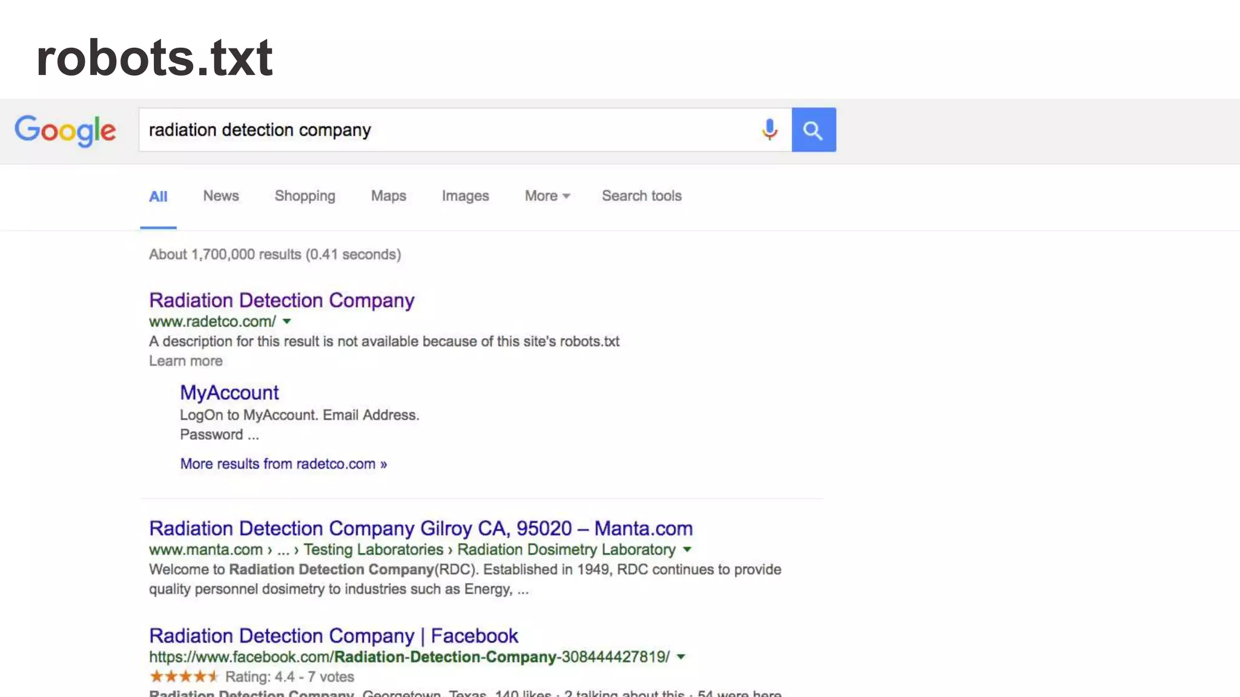Open Search tools
Screen dimensions: 1240x697
coord(642,196)
